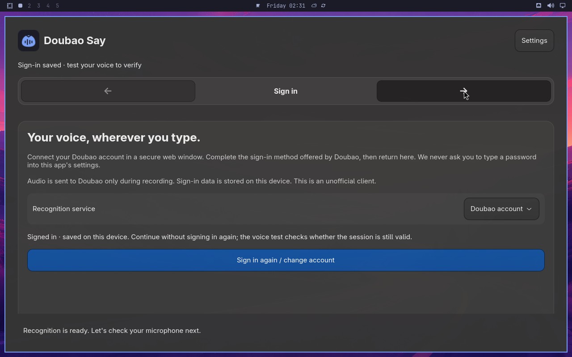The height and width of the screenshot is (357, 572).
Task: Click the Doubao Say app logo
Action: [29, 41]
